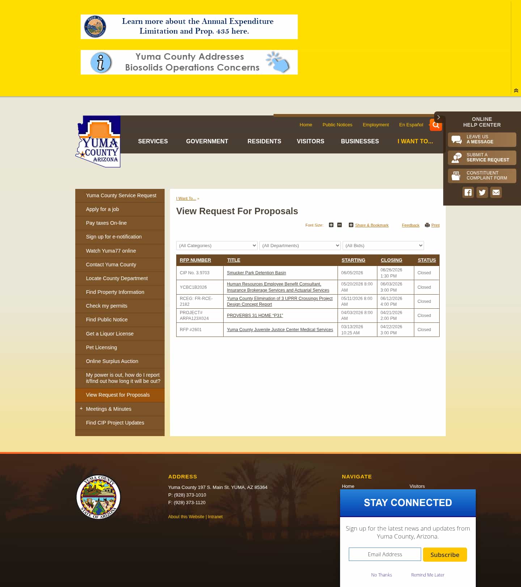This screenshot has width=521, height=587.
Task: Open the Employment link
Action: pos(376,125)
